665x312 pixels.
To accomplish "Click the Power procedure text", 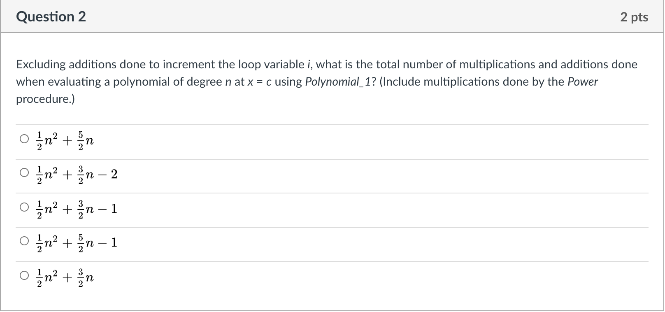I will (583, 81).
